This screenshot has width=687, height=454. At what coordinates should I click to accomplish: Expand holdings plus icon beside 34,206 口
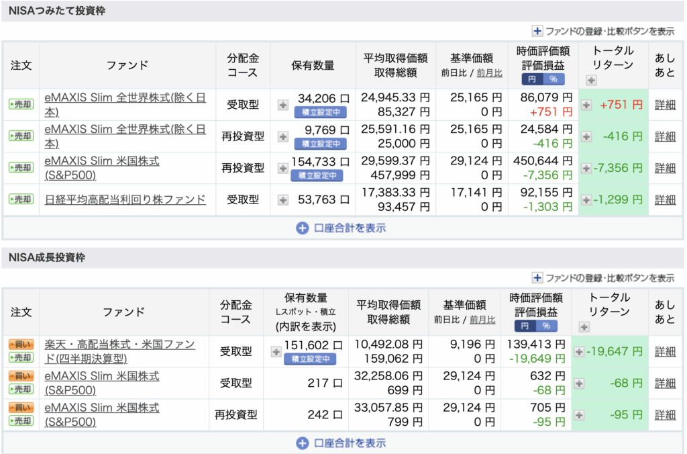(x=283, y=105)
